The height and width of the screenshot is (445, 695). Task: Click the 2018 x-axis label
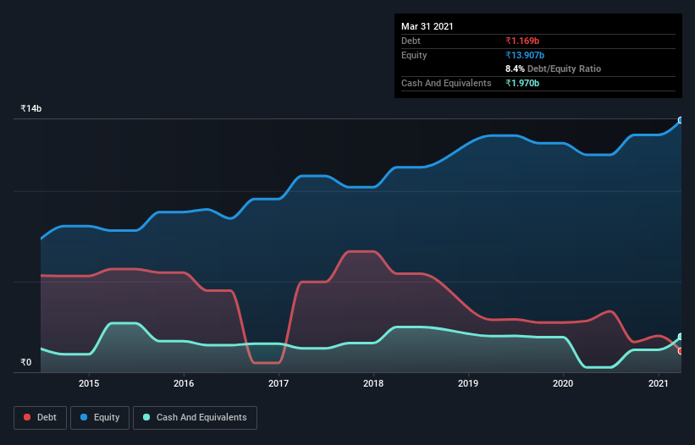(373, 383)
